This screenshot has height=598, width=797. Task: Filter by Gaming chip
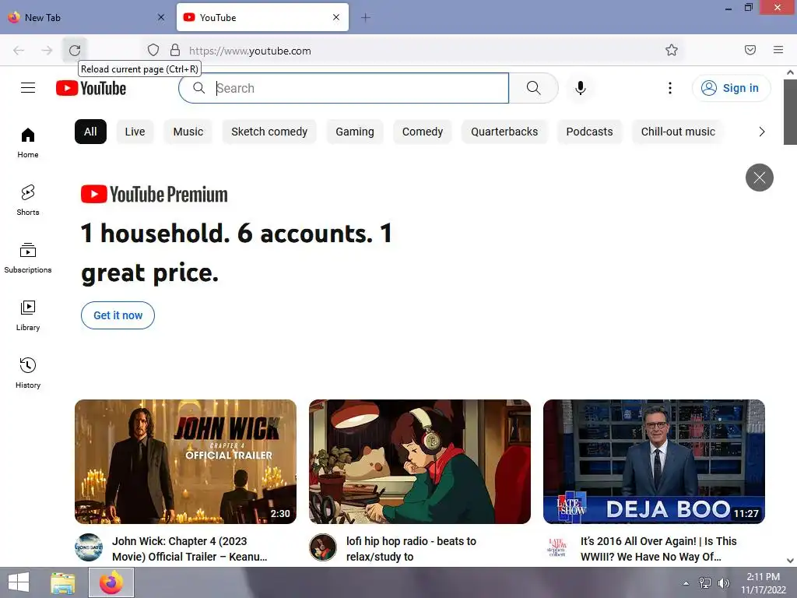(355, 132)
